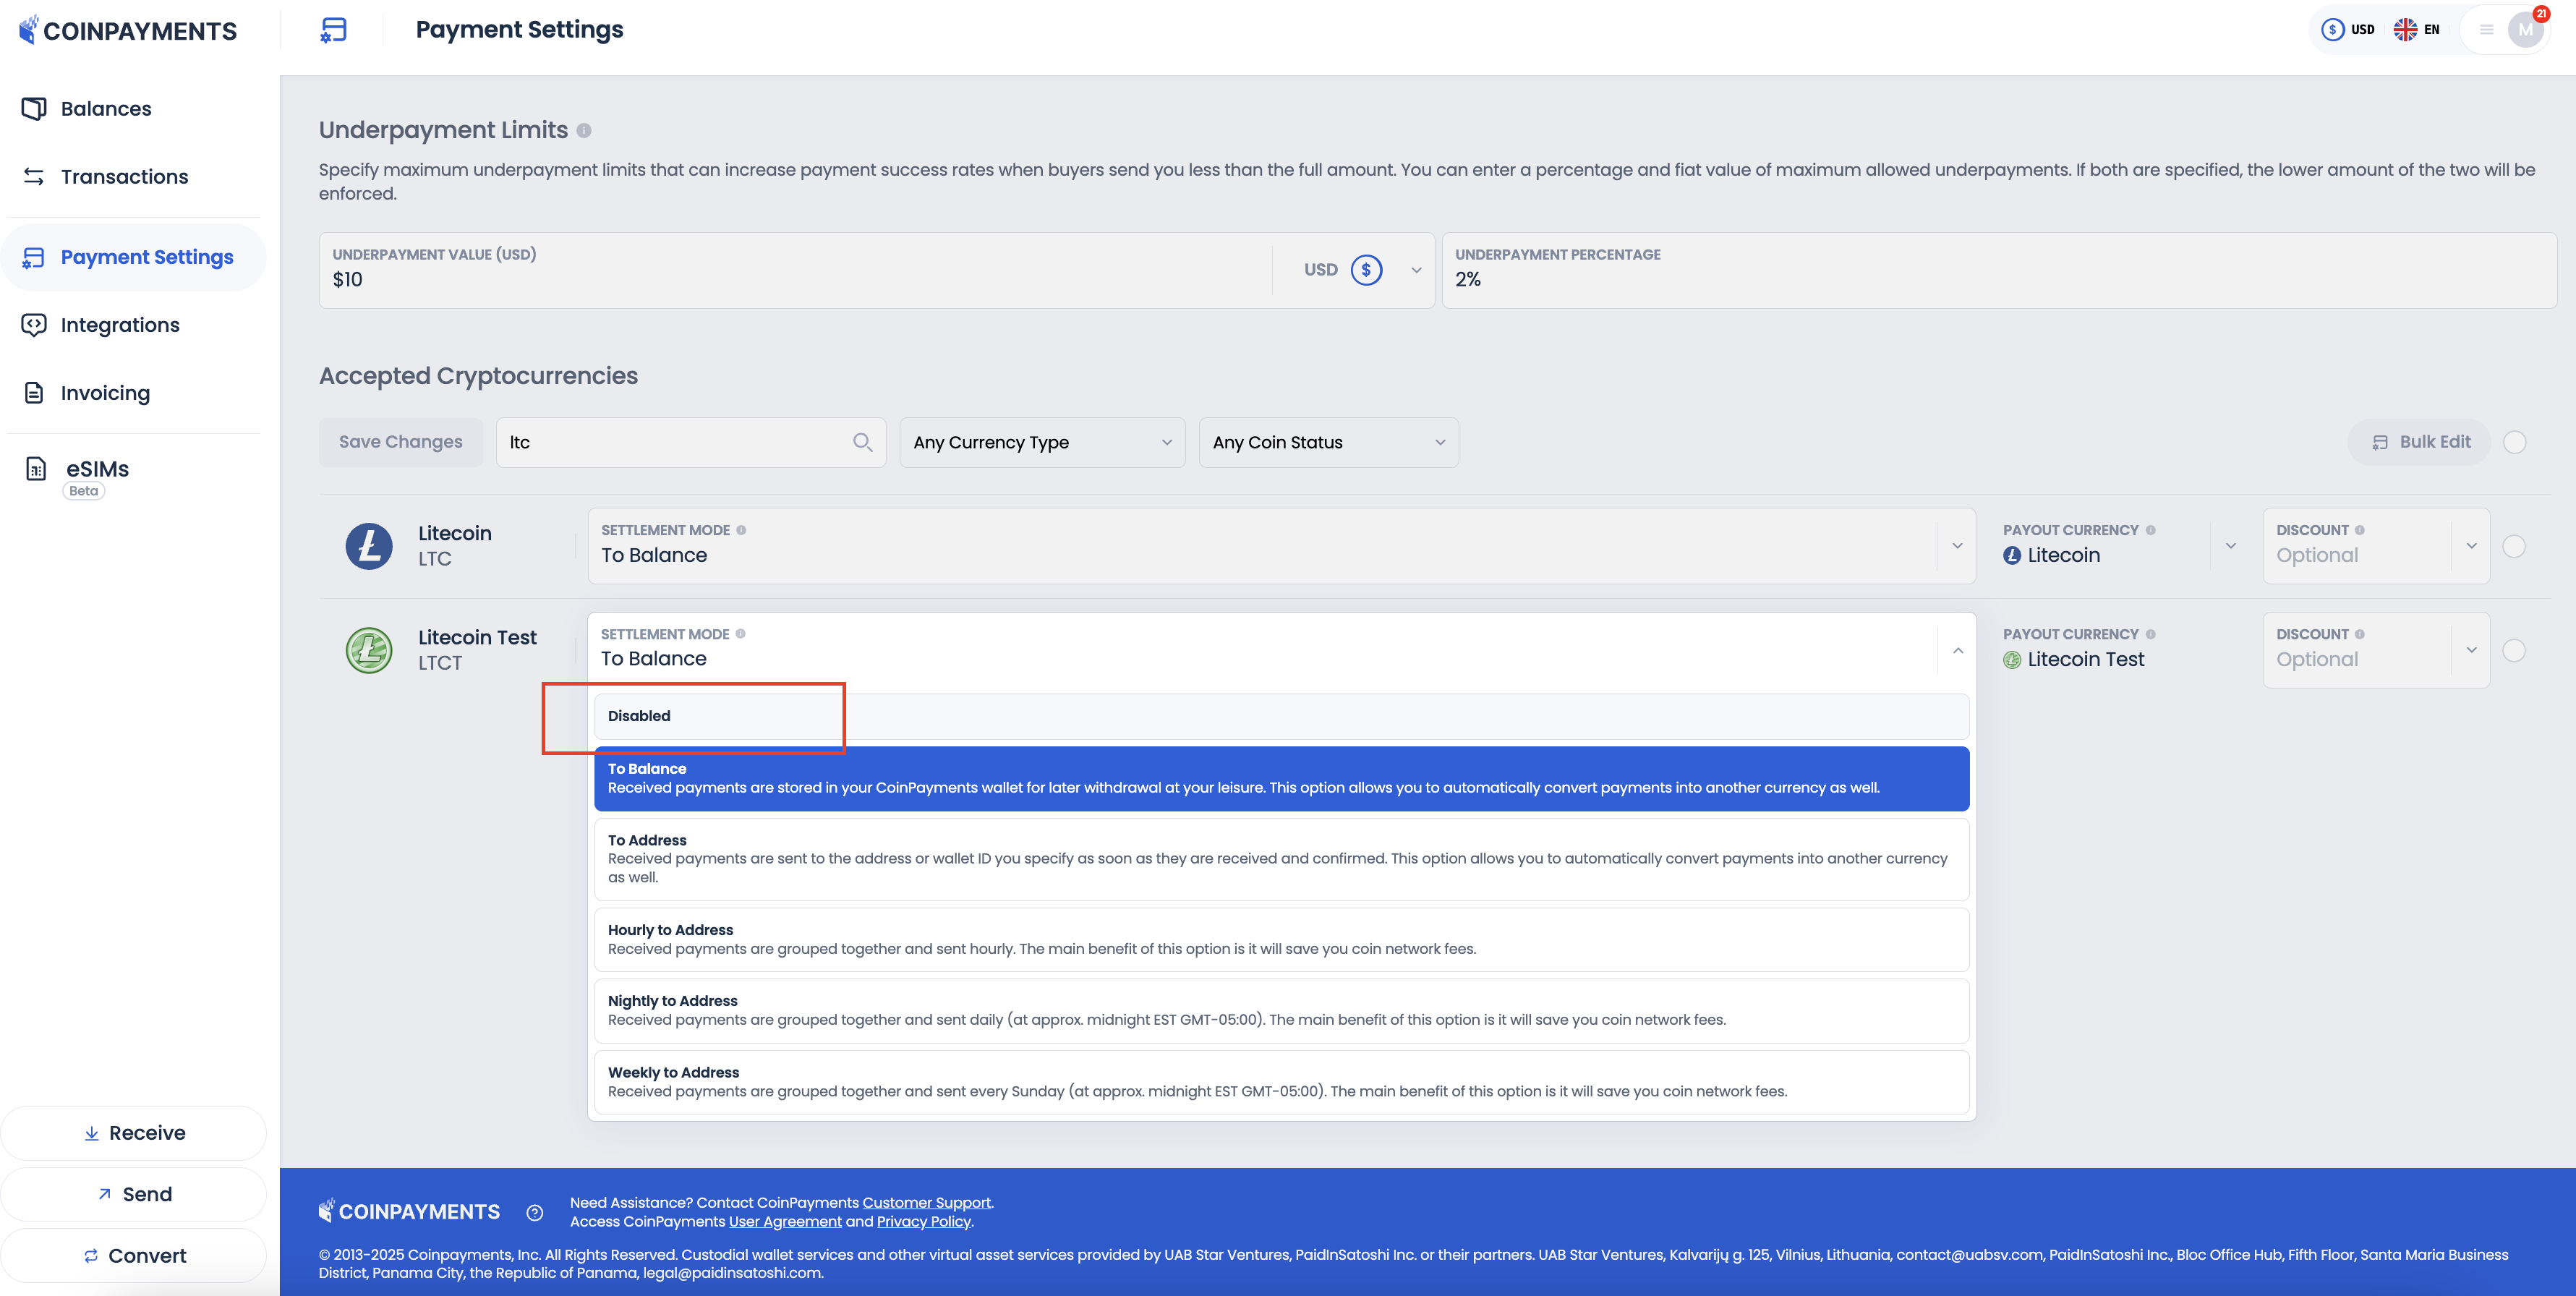Open Invoicing from the sidebar
2576x1296 pixels.
pyautogui.click(x=105, y=392)
